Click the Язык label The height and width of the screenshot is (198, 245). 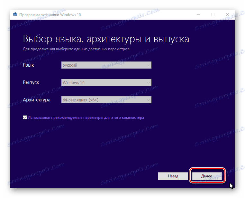pyautogui.click(x=28, y=65)
